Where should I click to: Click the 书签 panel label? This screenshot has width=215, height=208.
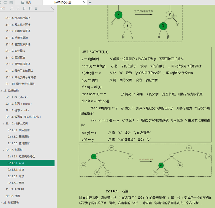pyautogui.click(x=3, y=8)
